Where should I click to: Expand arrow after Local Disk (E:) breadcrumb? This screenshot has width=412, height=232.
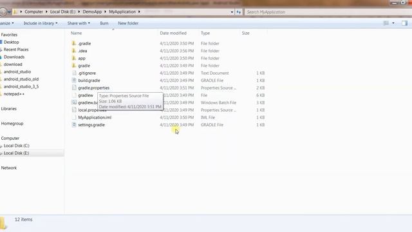pyautogui.click(x=79, y=12)
